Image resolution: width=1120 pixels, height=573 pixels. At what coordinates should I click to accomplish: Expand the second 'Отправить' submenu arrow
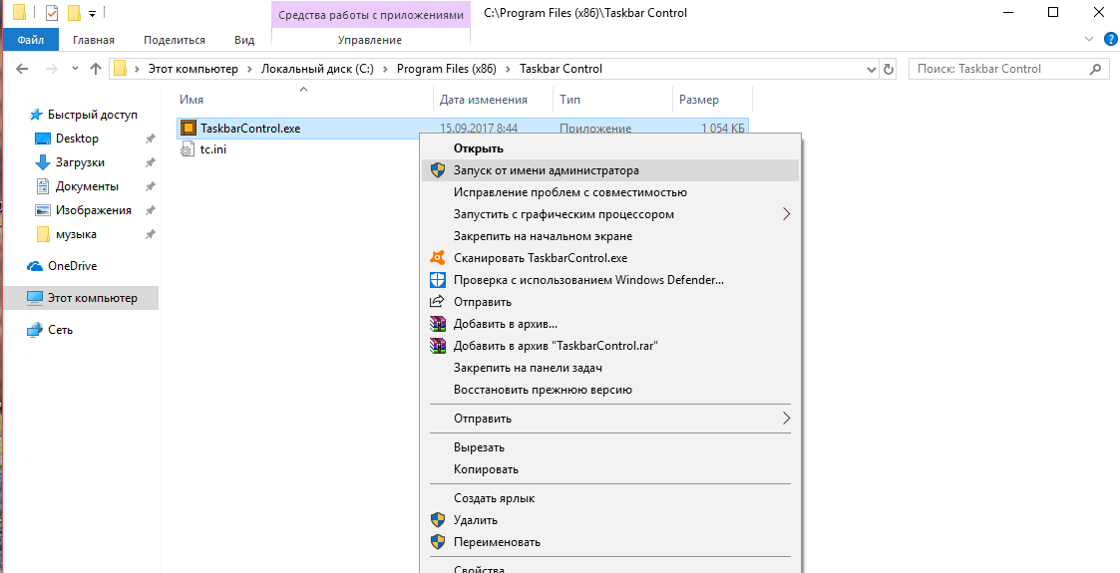(787, 419)
